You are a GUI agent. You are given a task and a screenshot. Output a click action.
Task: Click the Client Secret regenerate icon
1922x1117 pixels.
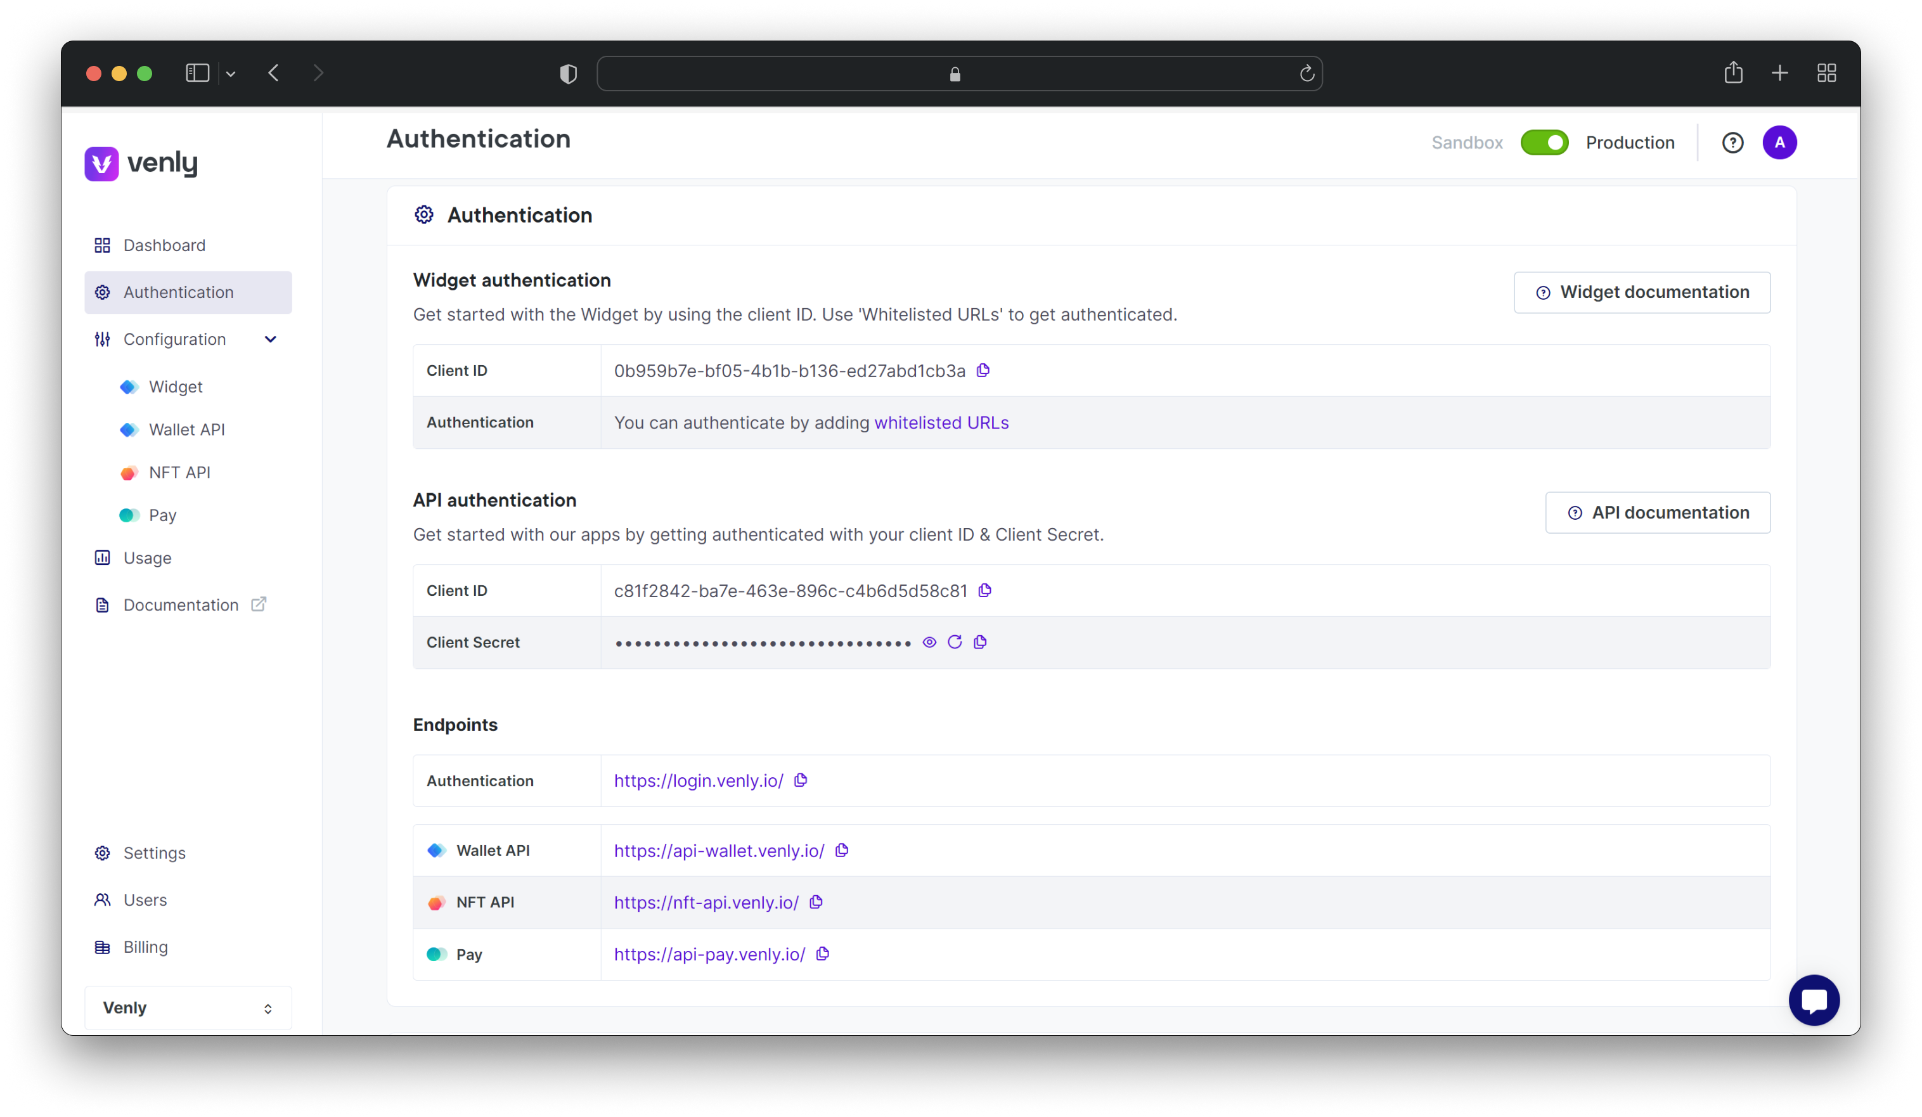click(x=955, y=642)
